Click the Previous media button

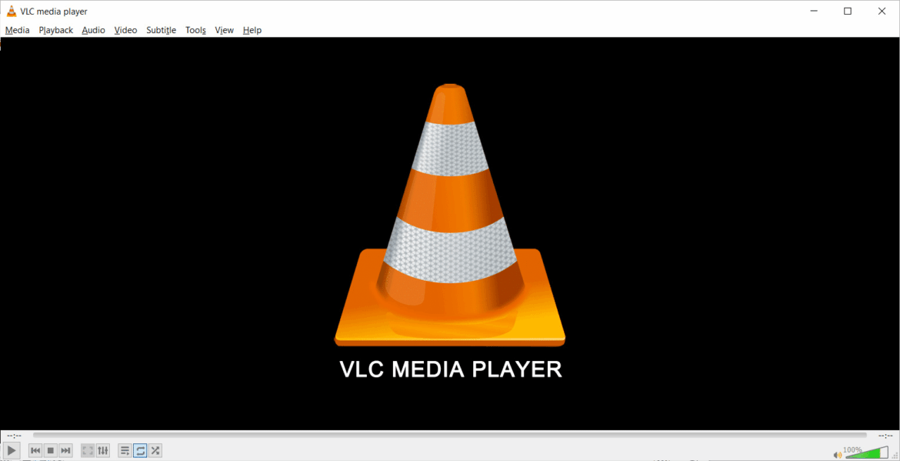[x=35, y=451]
